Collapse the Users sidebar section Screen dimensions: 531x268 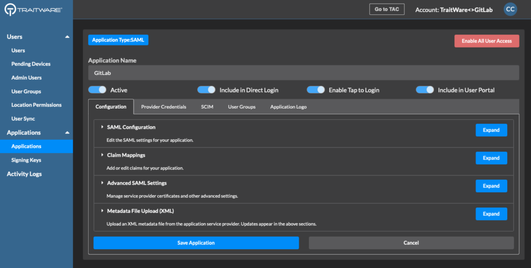pos(67,37)
